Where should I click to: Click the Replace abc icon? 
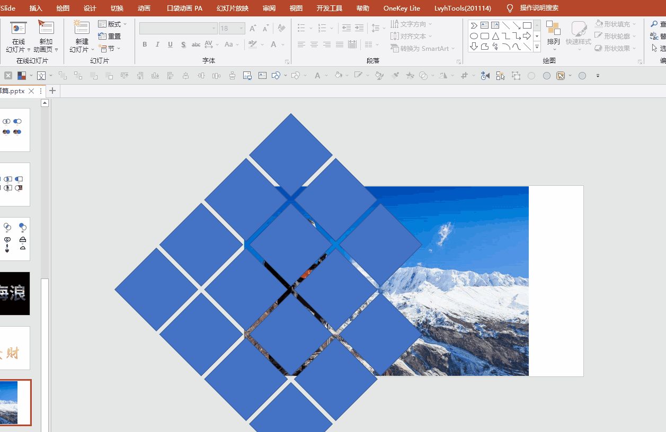pyautogui.click(x=655, y=36)
